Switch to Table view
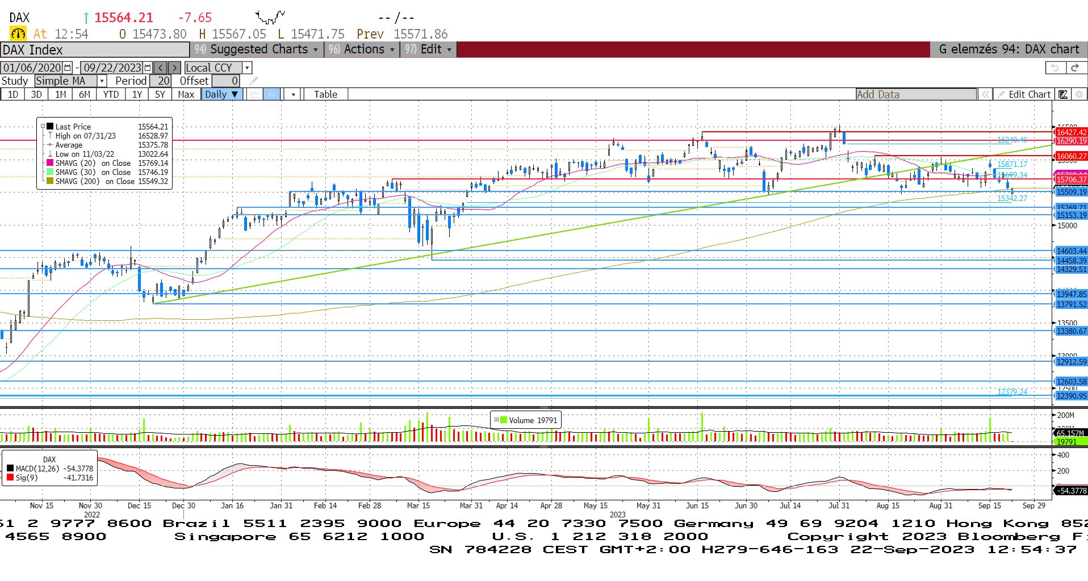Viewport: 1088px width, 581px height. 325,94
